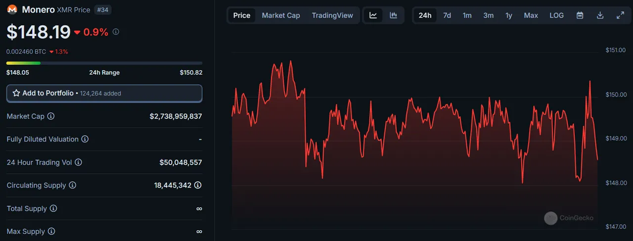
Task: Click the 0.9% price change value
Action: point(96,32)
